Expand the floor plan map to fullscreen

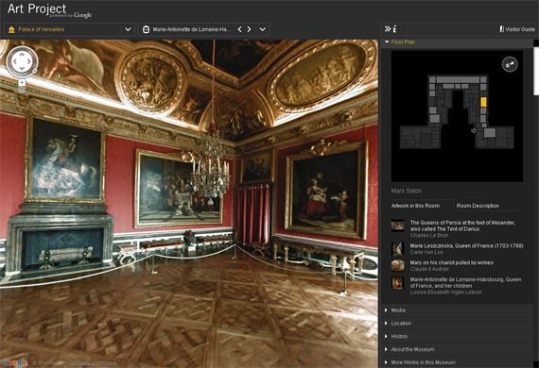tap(510, 64)
